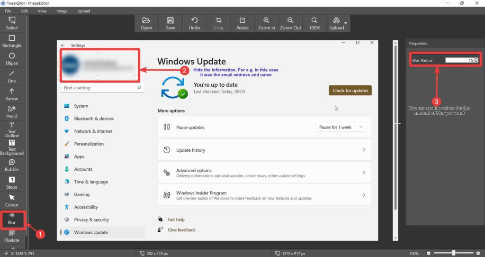Click the scrollbar down arrow below the canvas
The height and width of the screenshot is (257, 485).
[395, 238]
